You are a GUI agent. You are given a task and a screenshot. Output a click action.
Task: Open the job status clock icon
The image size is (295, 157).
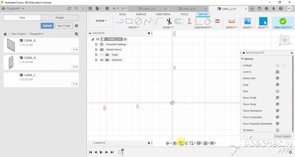pos(266,8)
